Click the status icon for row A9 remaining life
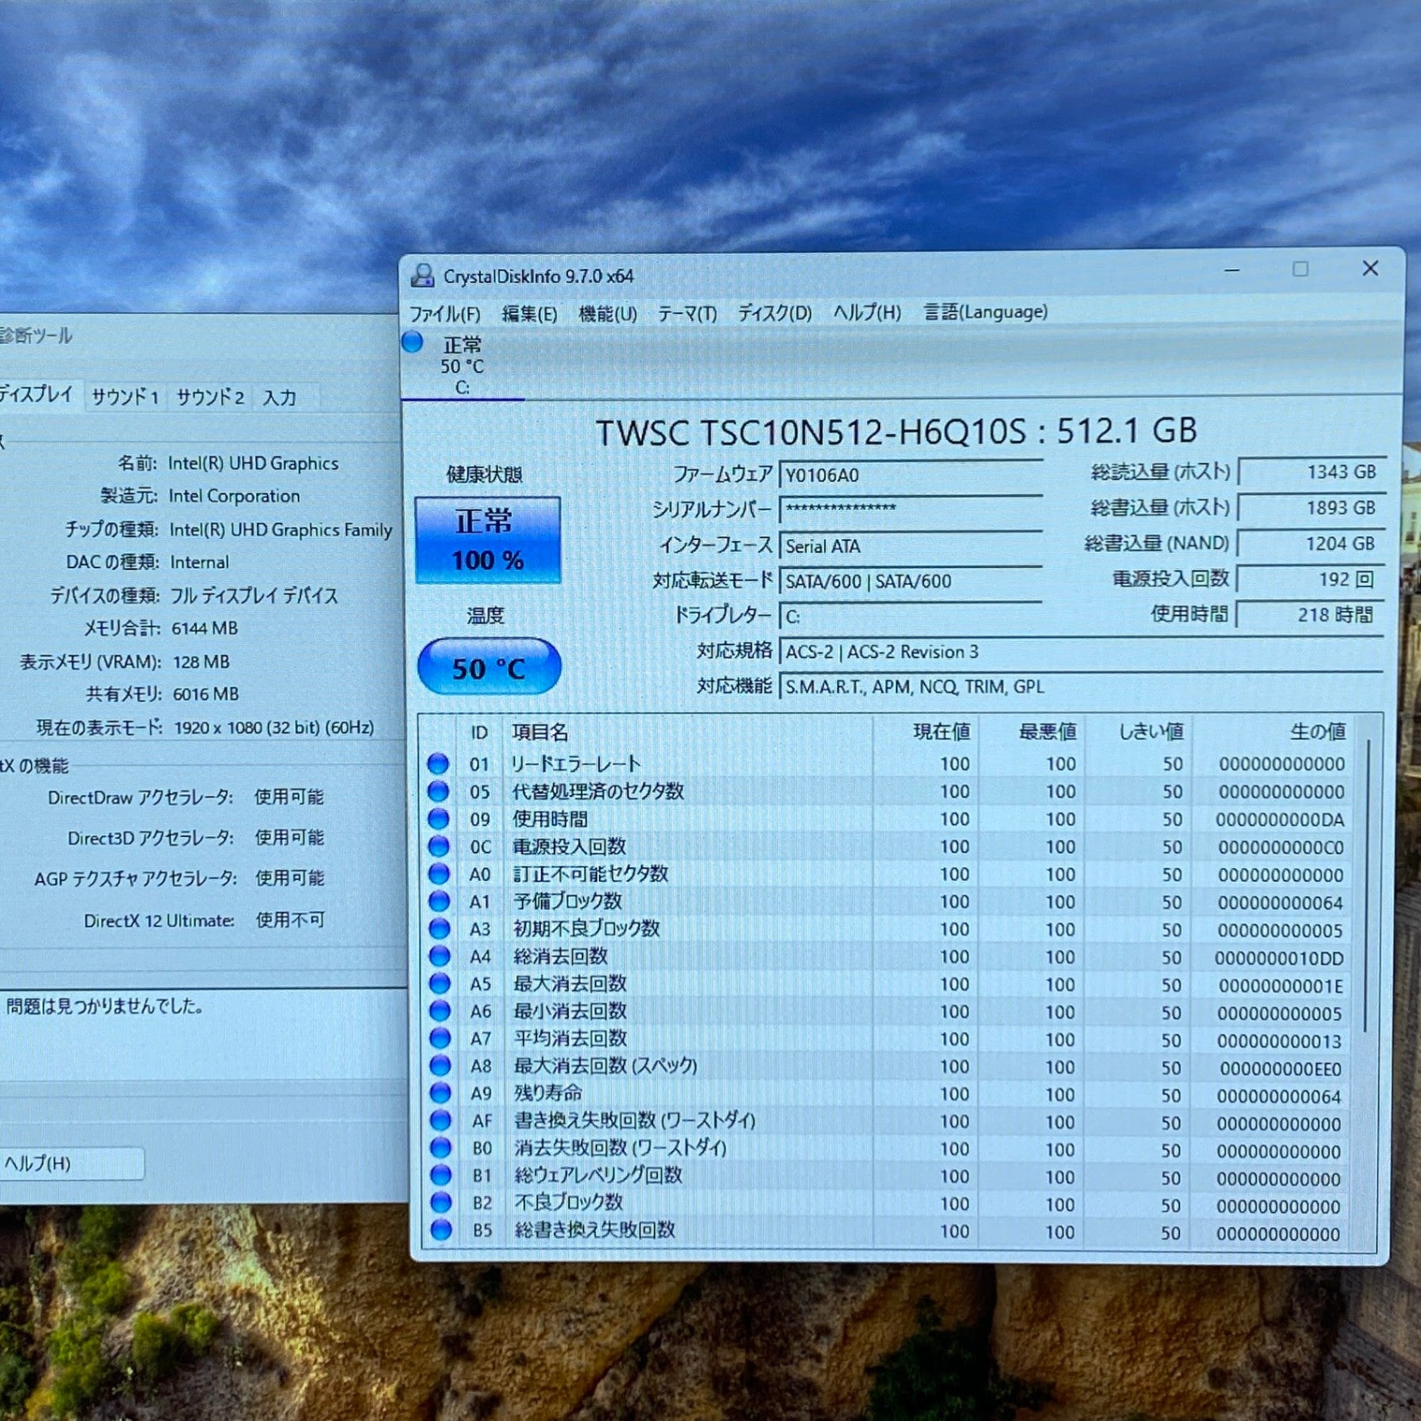The width and height of the screenshot is (1421, 1421). (440, 1093)
